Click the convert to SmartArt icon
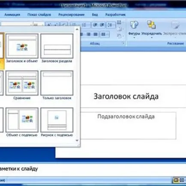186x186 pixels. [119, 36]
